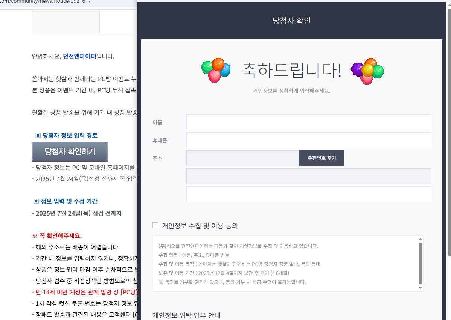Click the balloon cluster right of 축하드립니다
The height and width of the screenshot is (320, 451).
click(367, 71)
